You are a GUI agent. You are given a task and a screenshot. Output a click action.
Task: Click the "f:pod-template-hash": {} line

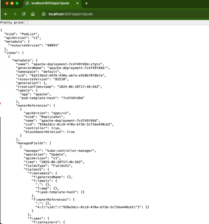coord(60,192)
